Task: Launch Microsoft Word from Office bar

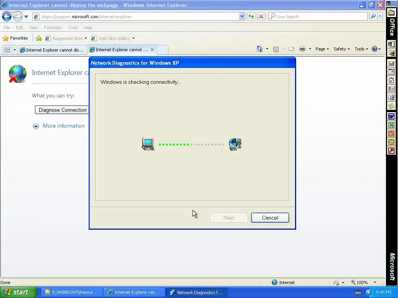Action: point(391,116)
